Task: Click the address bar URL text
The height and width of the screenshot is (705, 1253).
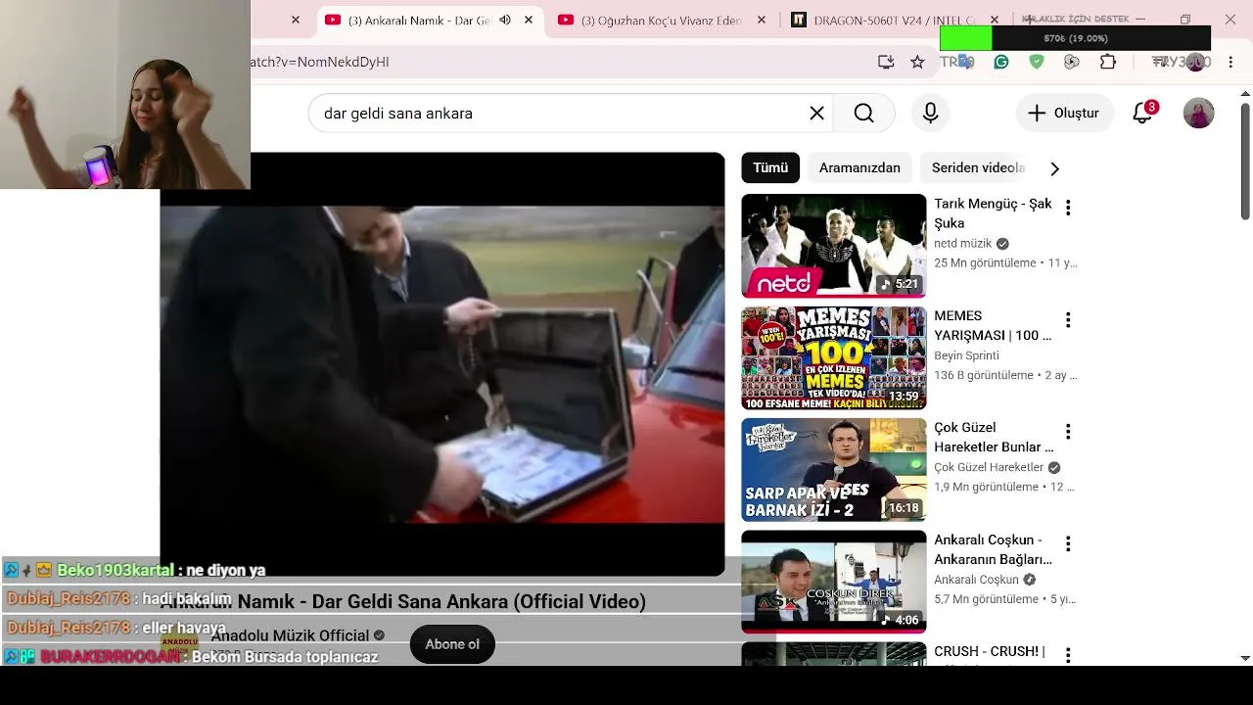Action: (320, 62)
